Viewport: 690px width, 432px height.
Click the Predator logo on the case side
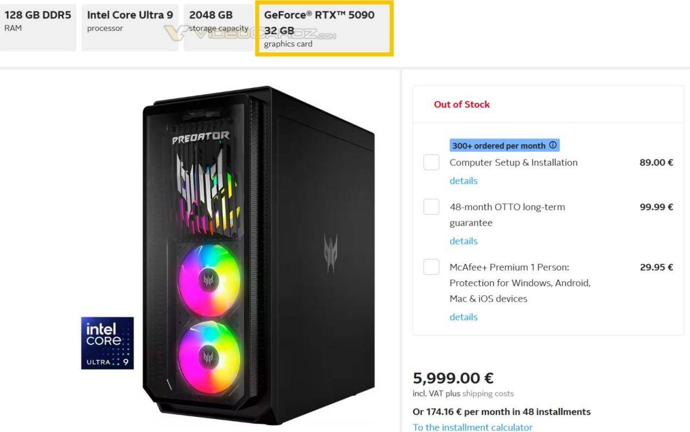(330, 252)
